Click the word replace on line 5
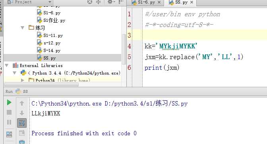The height and width of the screenshot is (144, 267). 182,57
